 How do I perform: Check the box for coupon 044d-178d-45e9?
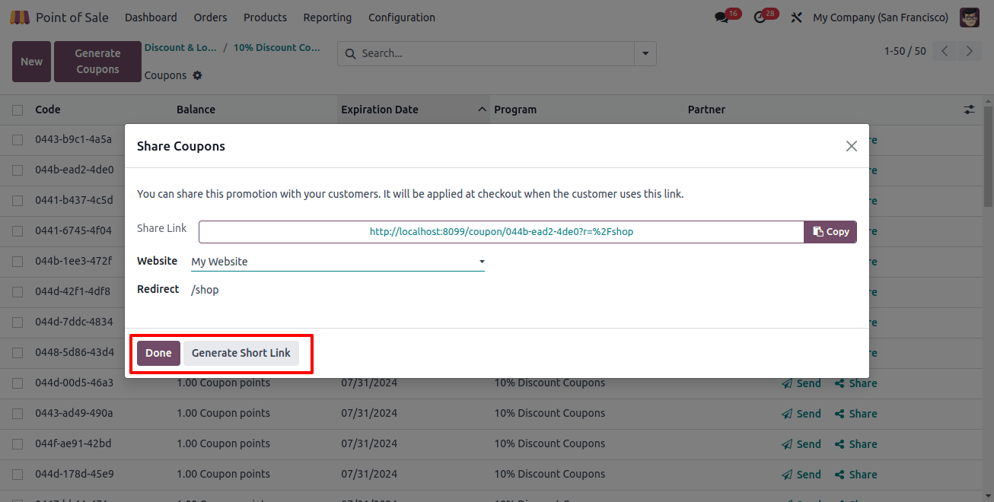pos(18,475)
